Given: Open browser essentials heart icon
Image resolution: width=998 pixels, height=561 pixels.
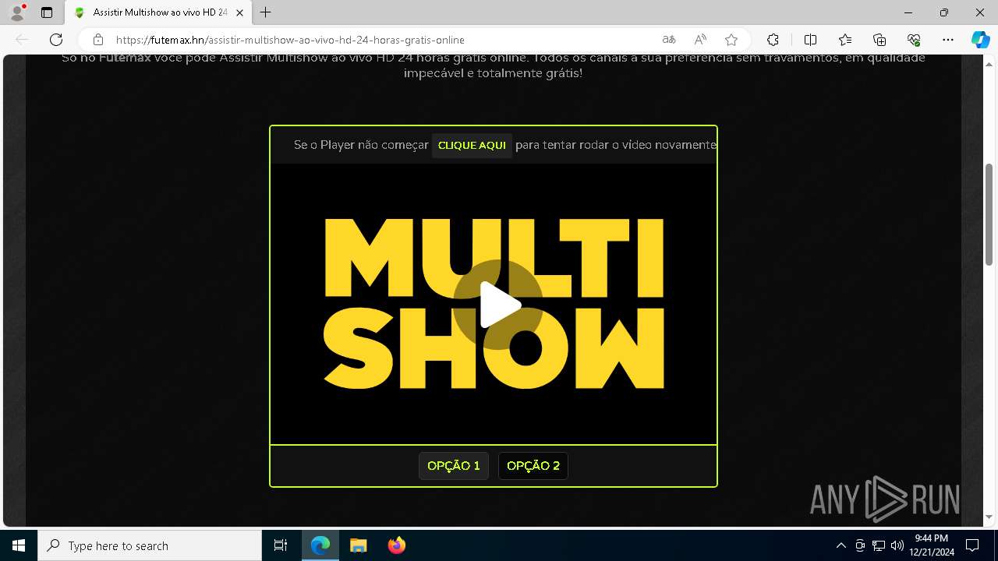Looking at the screenshot, I should pos(914,40).
